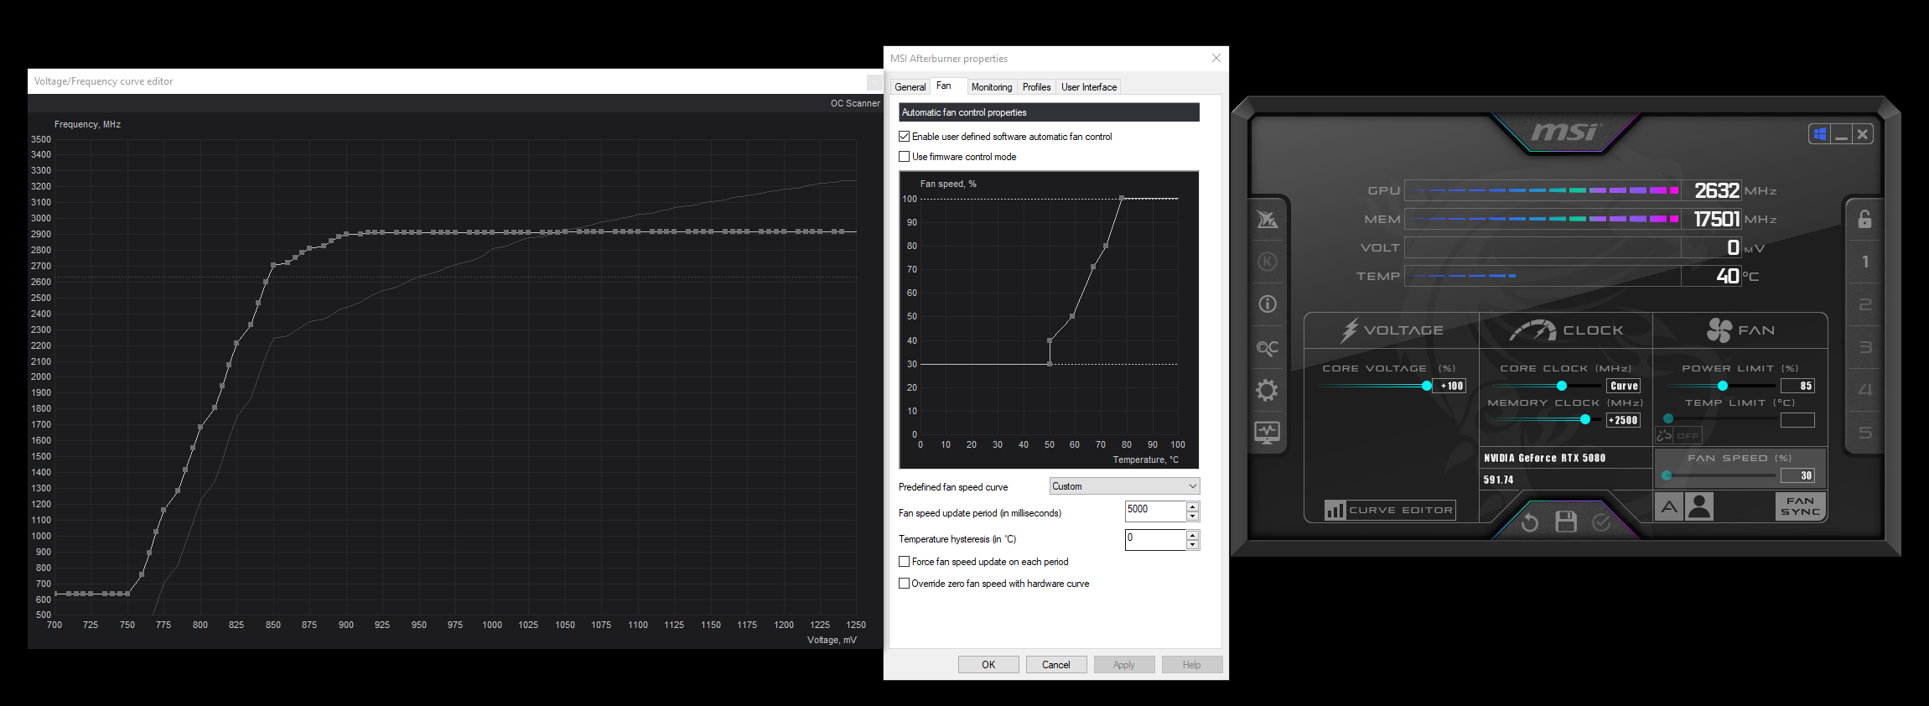Click the power limit '85' value box
This screenshot has height=706, width=1929.
tap(1797, 386)
